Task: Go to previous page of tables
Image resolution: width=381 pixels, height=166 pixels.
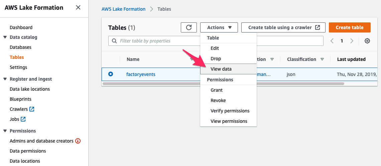Action: click(x=332, y=41)
